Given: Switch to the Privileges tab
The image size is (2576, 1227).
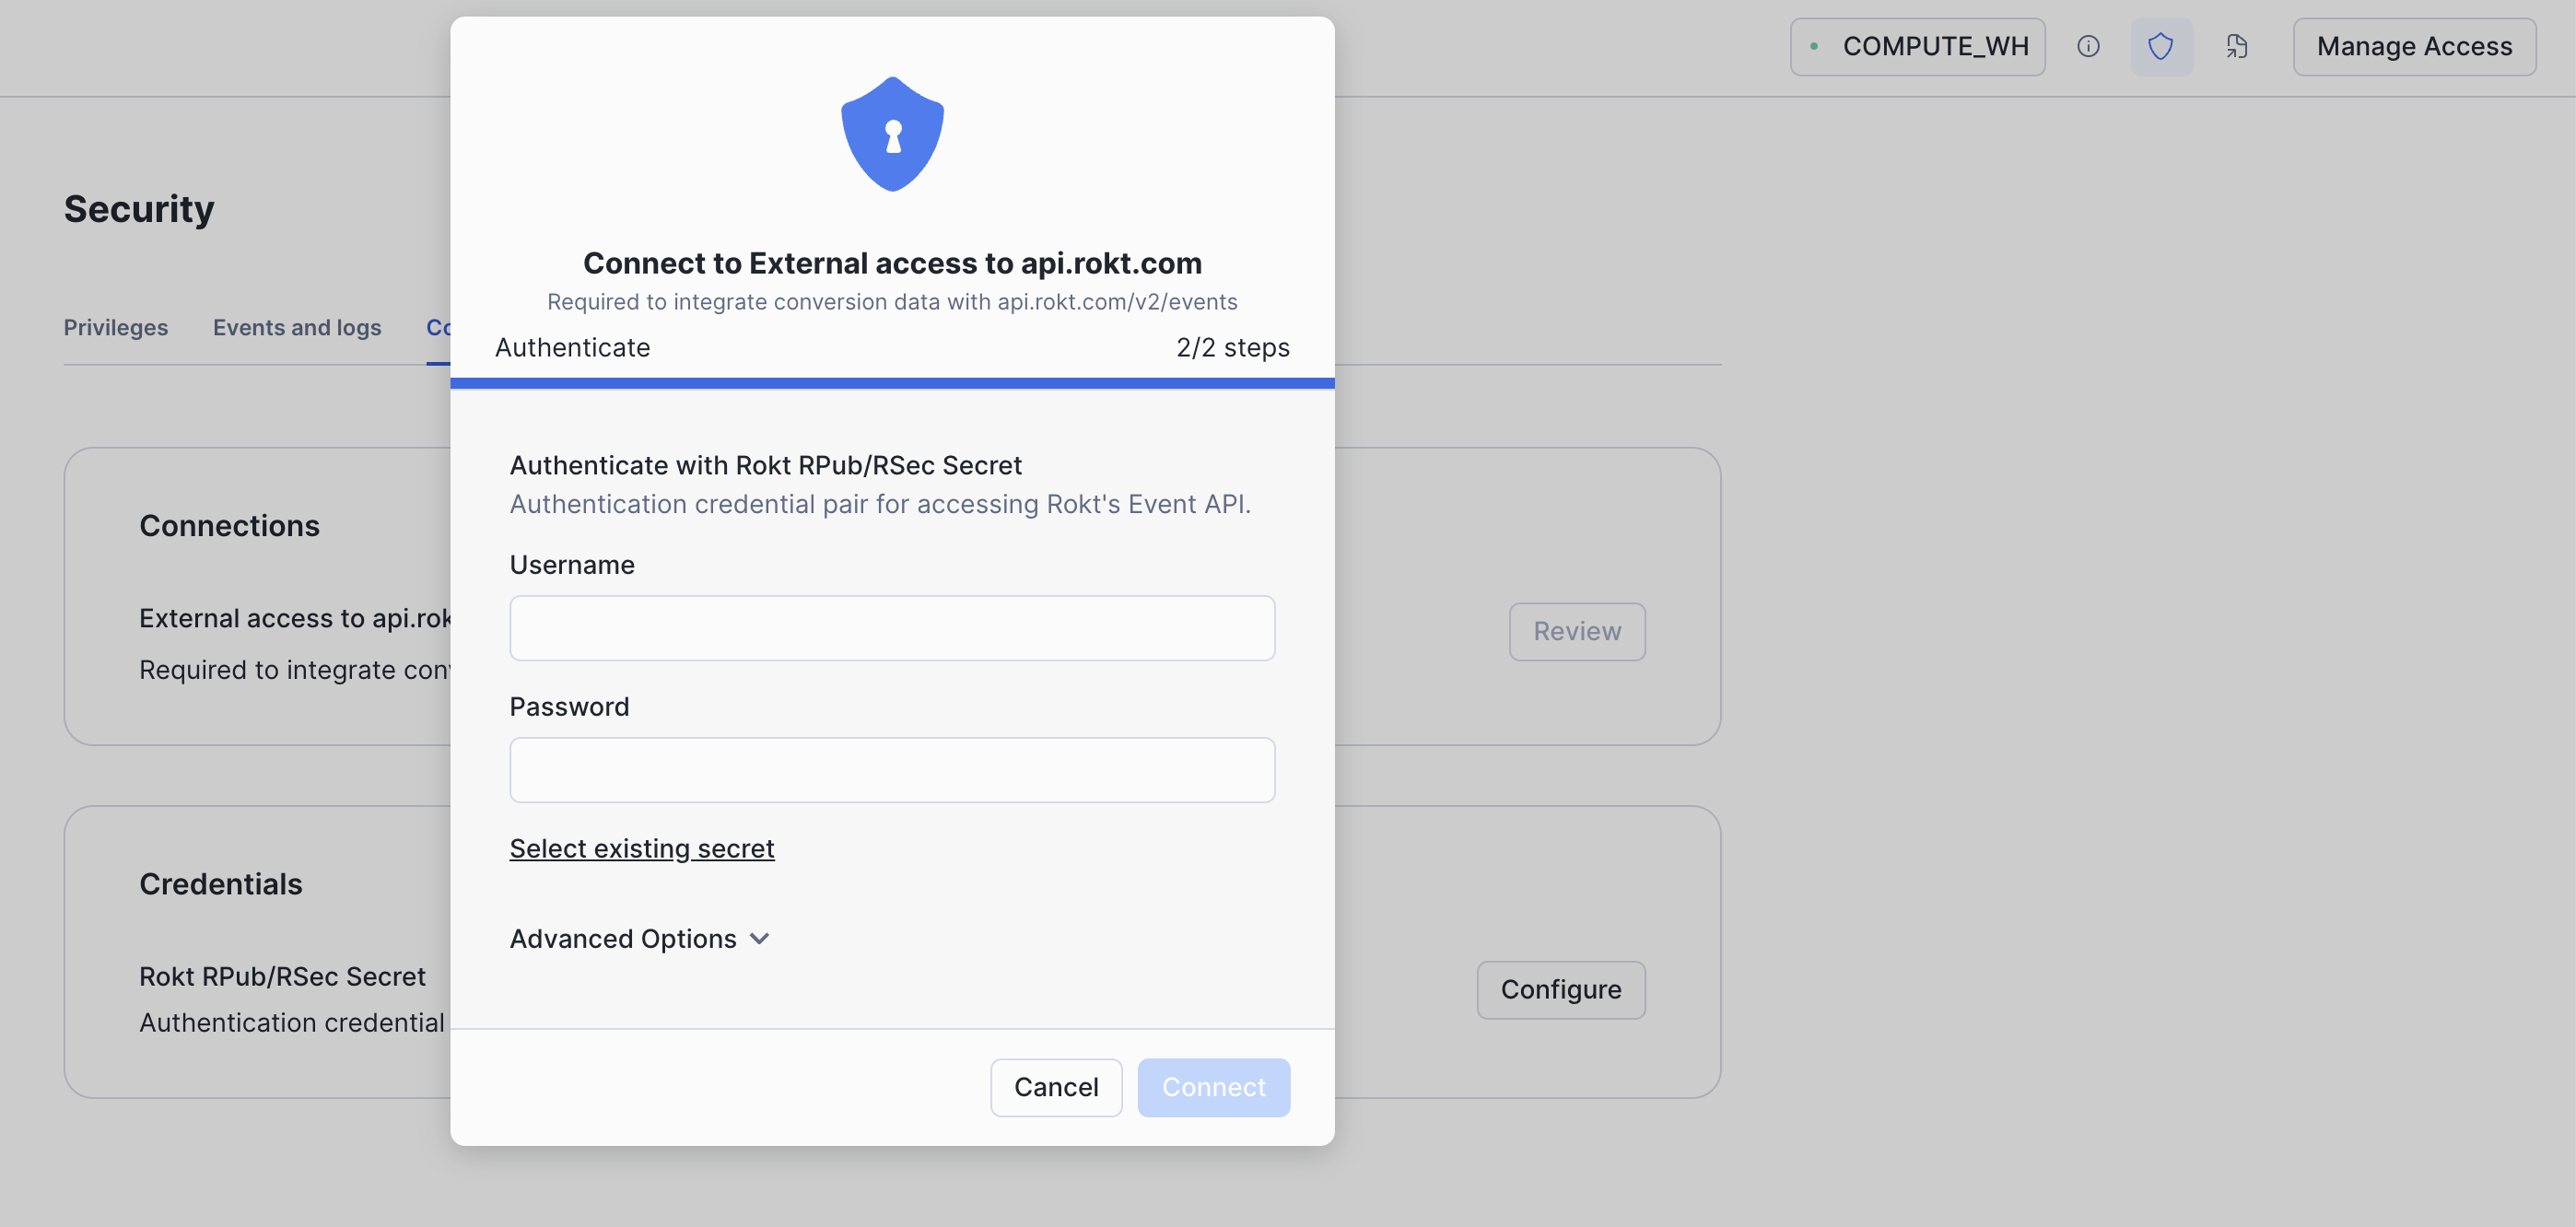Looking at the screenshot, I should pyautogui.click(x=116, y=328).
